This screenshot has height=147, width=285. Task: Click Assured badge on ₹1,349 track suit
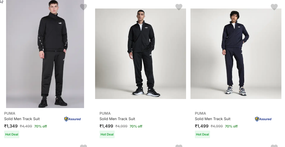click(72, 119)
